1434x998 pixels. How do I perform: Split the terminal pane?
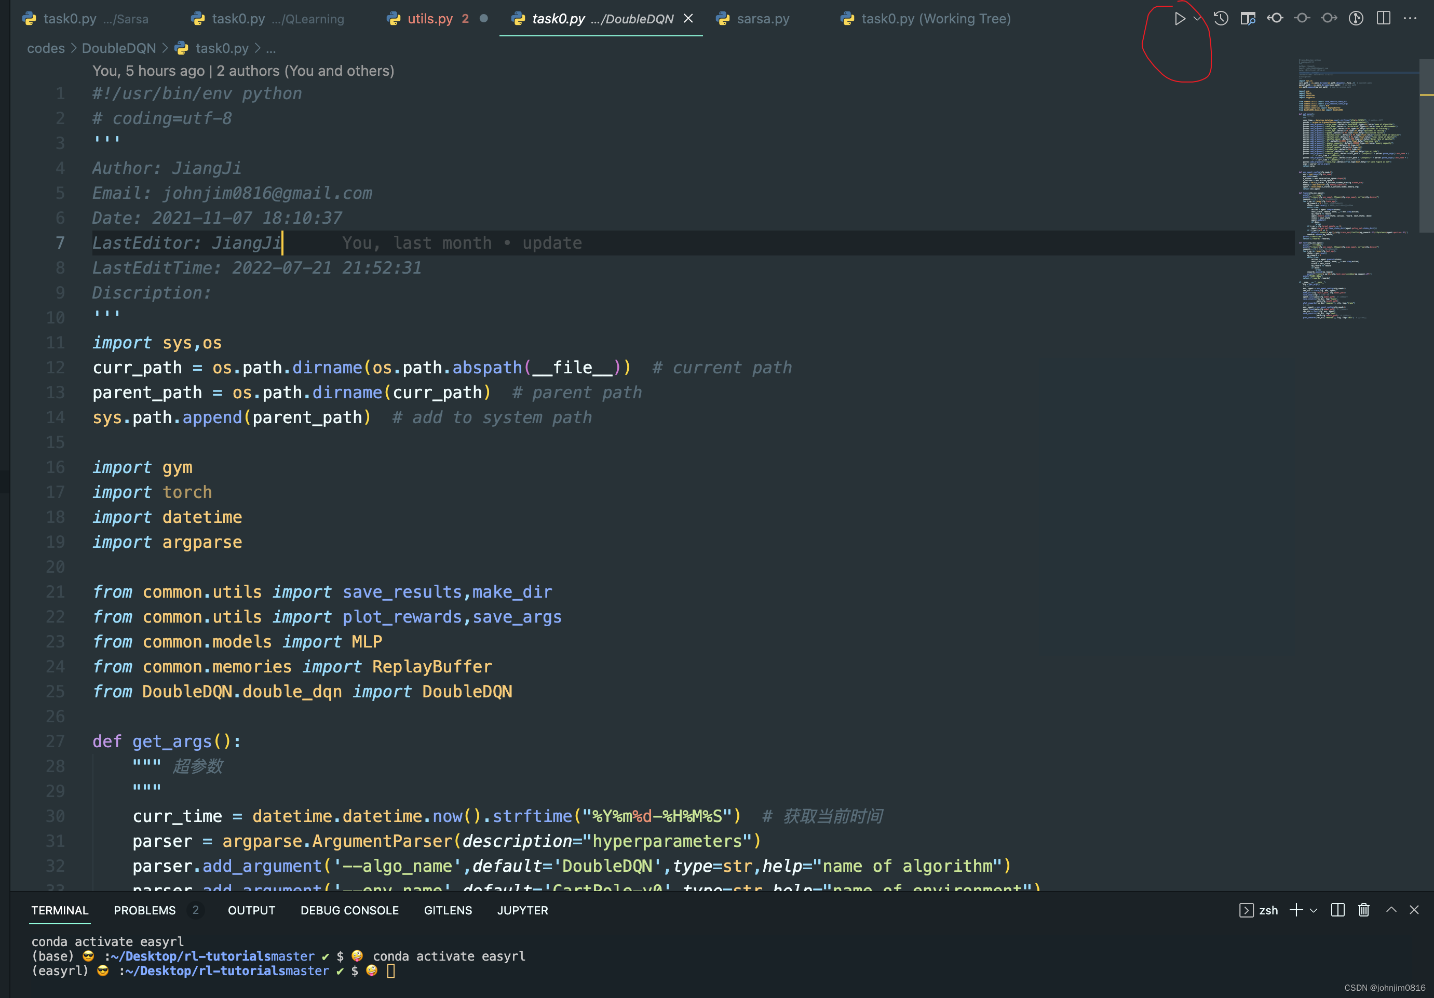coord(1338,910)
